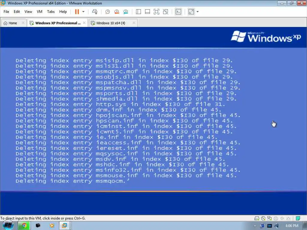Click the line mentioning msisip.dll

(124, 60)
